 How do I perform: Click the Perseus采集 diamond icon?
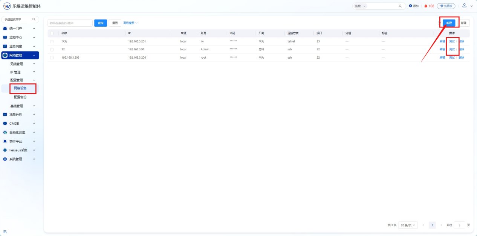[5, 150]
